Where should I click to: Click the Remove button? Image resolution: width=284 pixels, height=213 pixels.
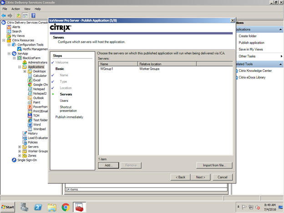point(131,165)
